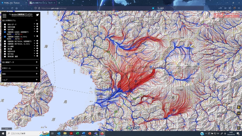Collapse the 国土水循環モデル section
The image size is (242, 136).
tap(37, 20)
